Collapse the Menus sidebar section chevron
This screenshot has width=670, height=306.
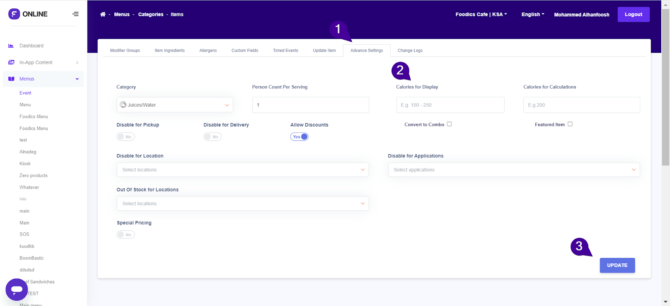(x=77, y=79)
